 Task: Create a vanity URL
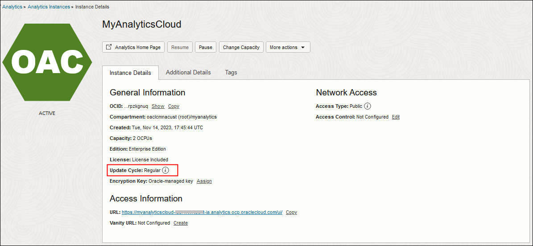point(181,223)
